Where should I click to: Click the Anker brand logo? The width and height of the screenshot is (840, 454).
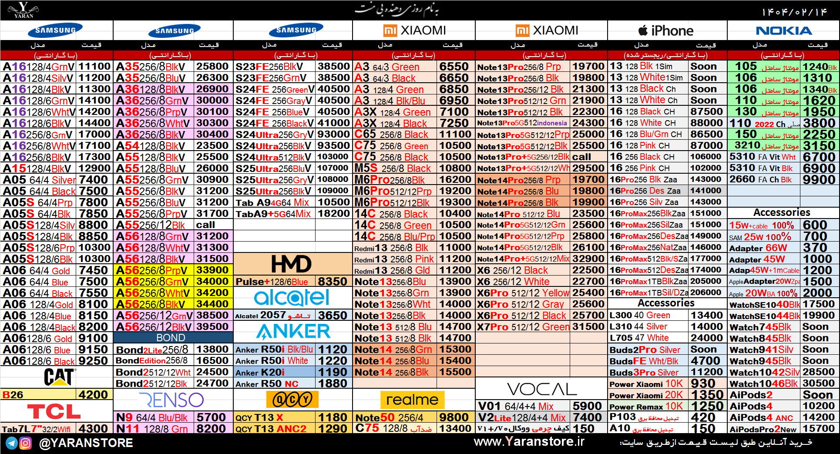click(x=293, y=332)
